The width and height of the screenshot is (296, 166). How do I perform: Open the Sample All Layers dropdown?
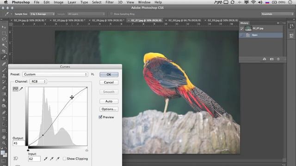(86, 14)
